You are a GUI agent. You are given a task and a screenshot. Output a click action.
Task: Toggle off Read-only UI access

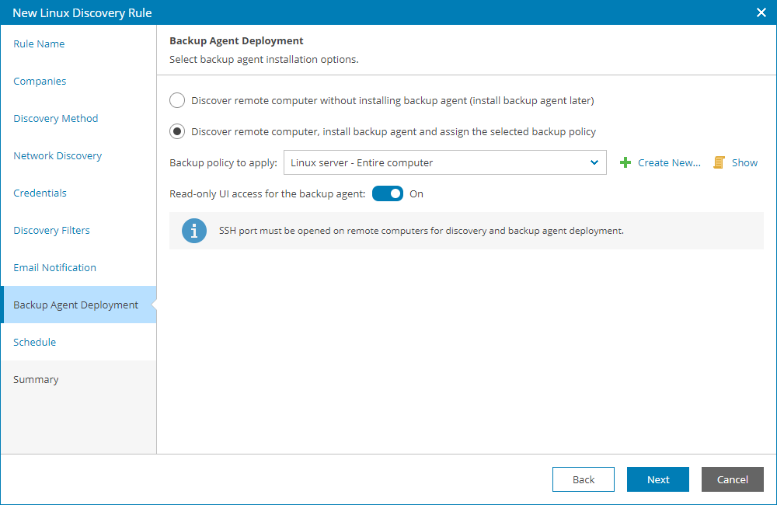coord(388,193)
